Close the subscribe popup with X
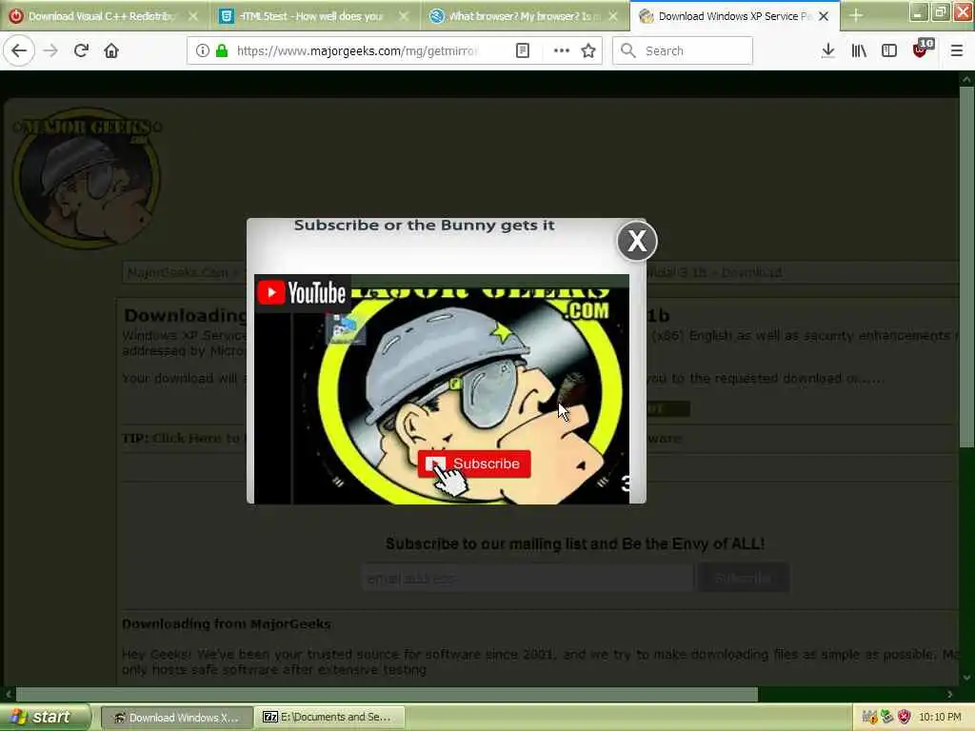This screenshot has width=975, height=731. tap(637, 241)
